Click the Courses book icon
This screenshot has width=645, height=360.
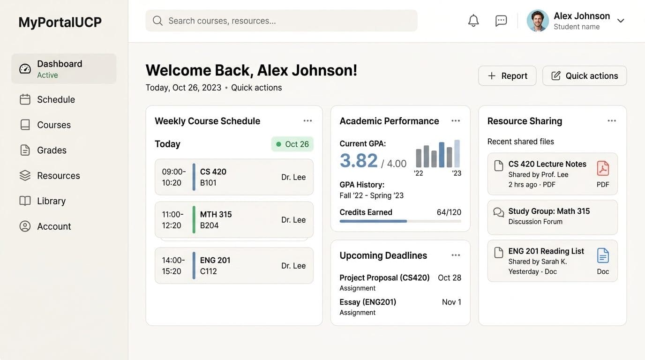click(x=25, y=125)
